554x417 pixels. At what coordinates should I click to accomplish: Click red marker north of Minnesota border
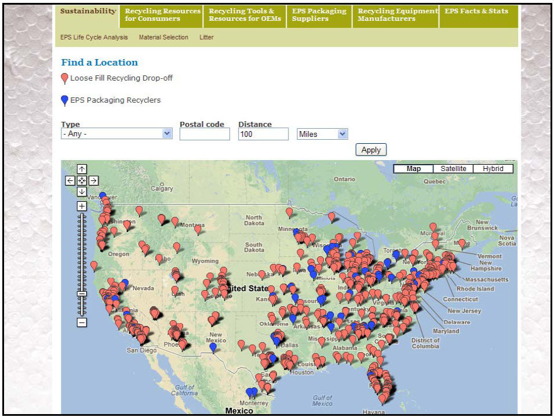(x=289, y=212)
